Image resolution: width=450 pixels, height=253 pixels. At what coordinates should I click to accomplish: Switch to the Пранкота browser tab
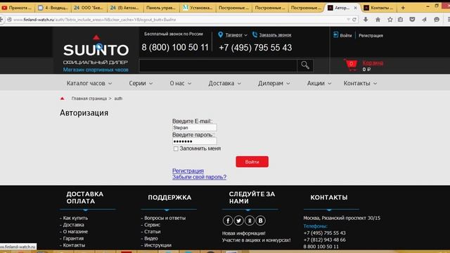(17, 8)
